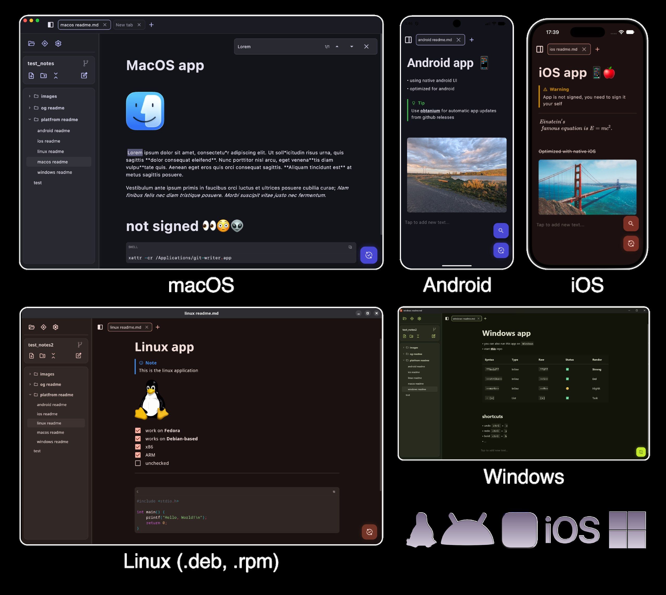Viewport: 666px width, 595px height.
Task: Tap sync button in Android app
Action: [501, 250]
